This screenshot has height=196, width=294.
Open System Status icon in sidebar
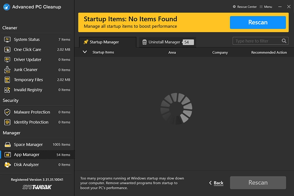(7, 40)
